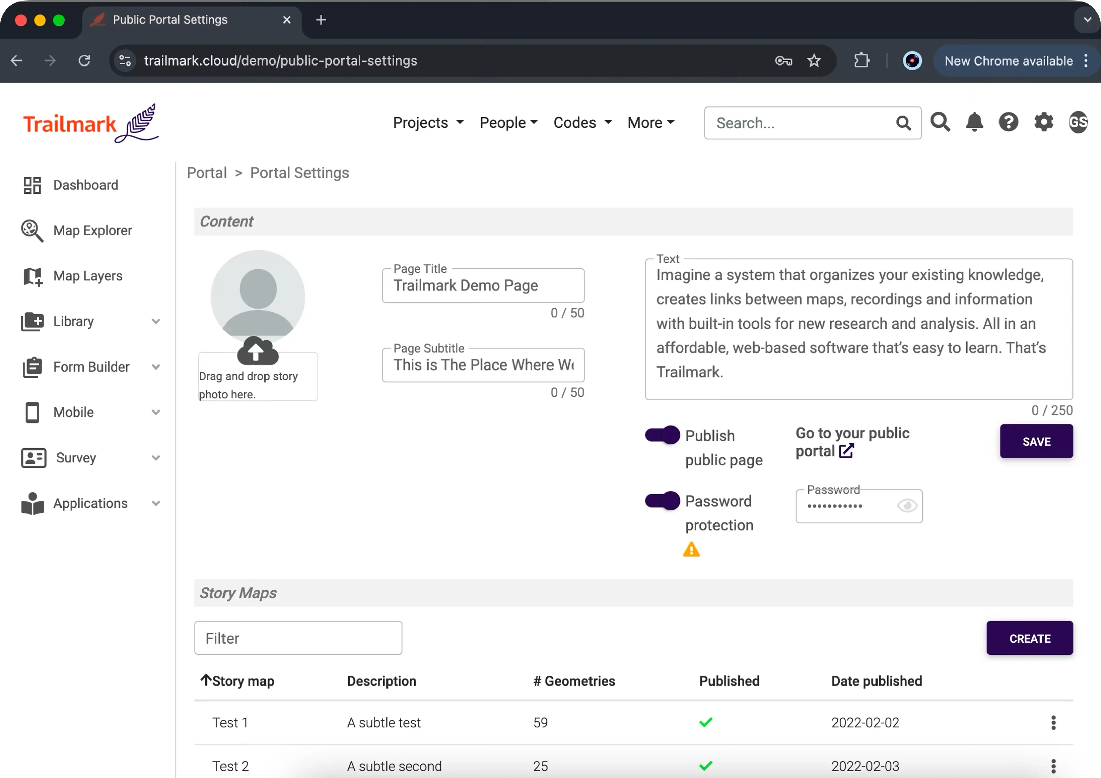The height and width of the screenshot is (778, 1101).
Task: Open the actions menu for Test 1
Action: 1054,722
